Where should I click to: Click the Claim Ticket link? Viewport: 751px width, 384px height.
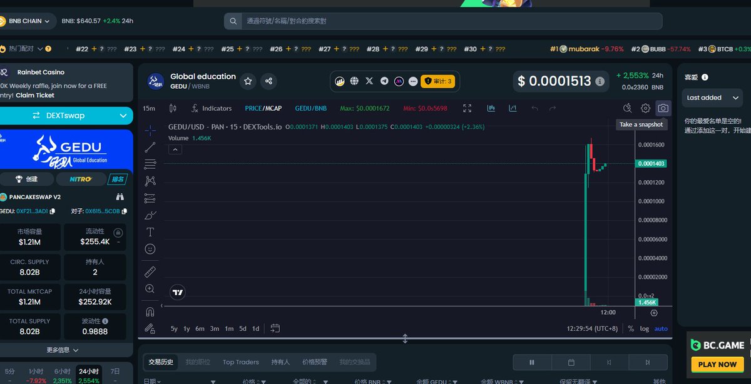pos(35,95)
